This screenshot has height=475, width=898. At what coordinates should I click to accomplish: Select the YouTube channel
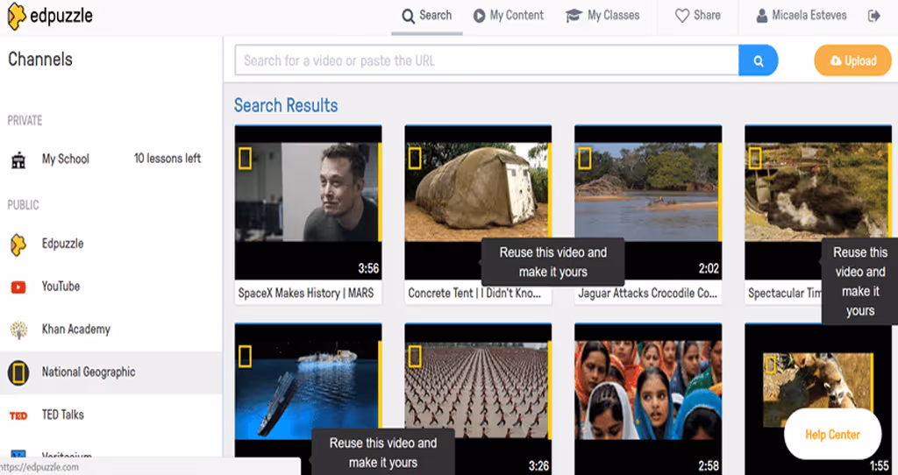point(110,287)
